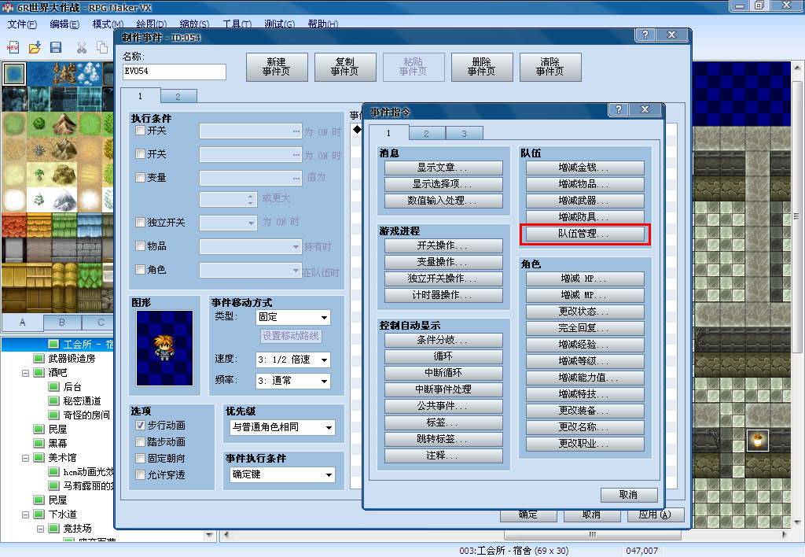Image resolution: width=805 pixels, height=557 pixels.
Task: Click the 开关操作 command button
Action: [x=443, y=245]
